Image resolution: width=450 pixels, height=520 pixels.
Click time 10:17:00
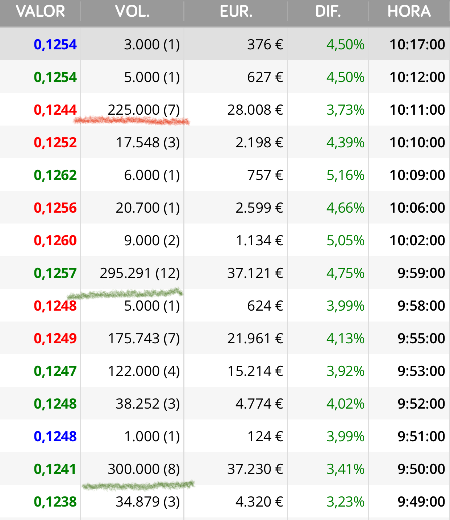[417, 45]
